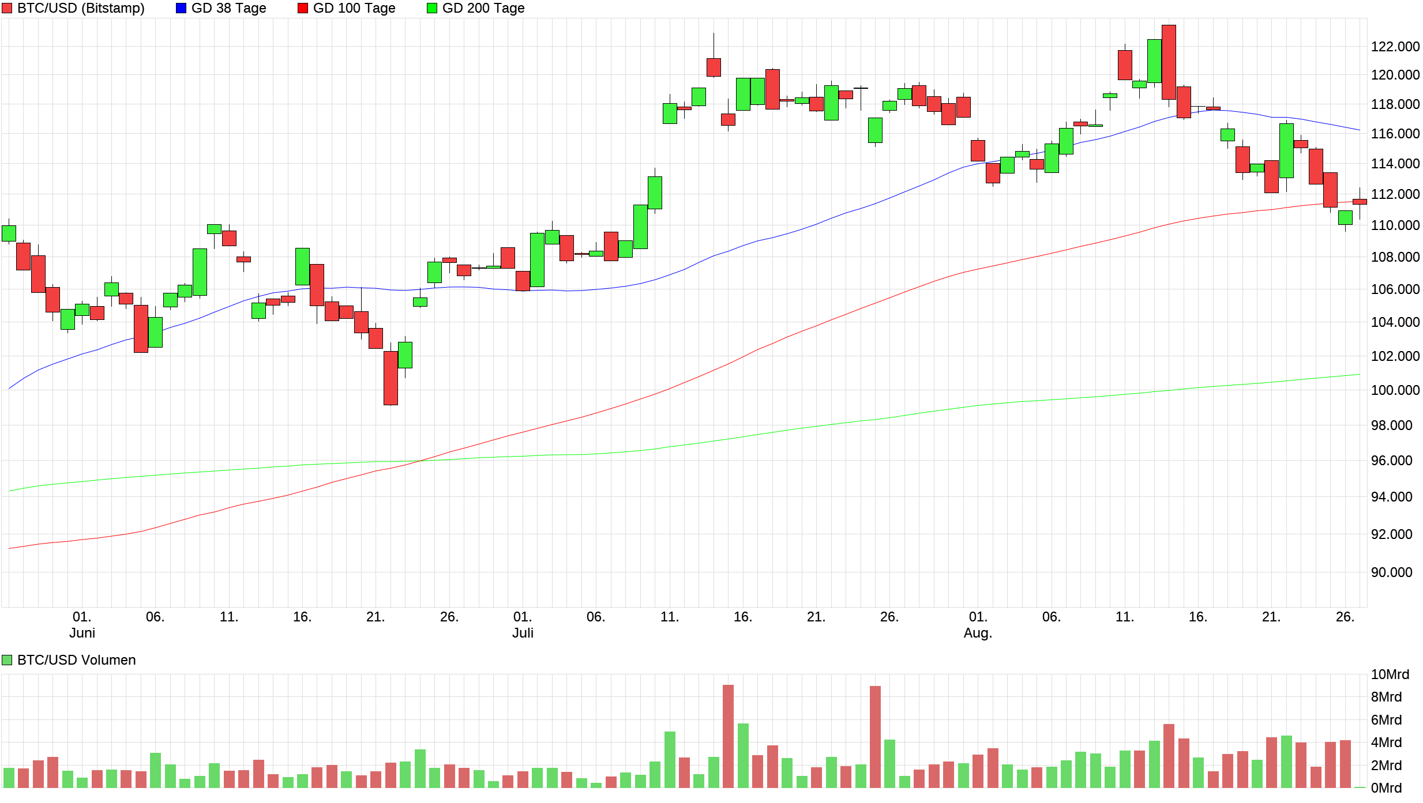Click the red BTC/USD legend swatch
Image resolution: width=1423 pixels, height=803 pixels.
(7, 8)
